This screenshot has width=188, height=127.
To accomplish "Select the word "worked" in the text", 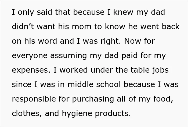I will tap(74, 70).
